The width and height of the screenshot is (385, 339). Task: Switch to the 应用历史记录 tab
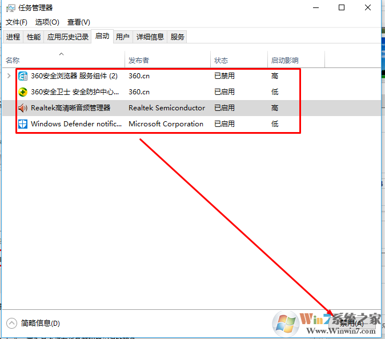coord(68,37)
